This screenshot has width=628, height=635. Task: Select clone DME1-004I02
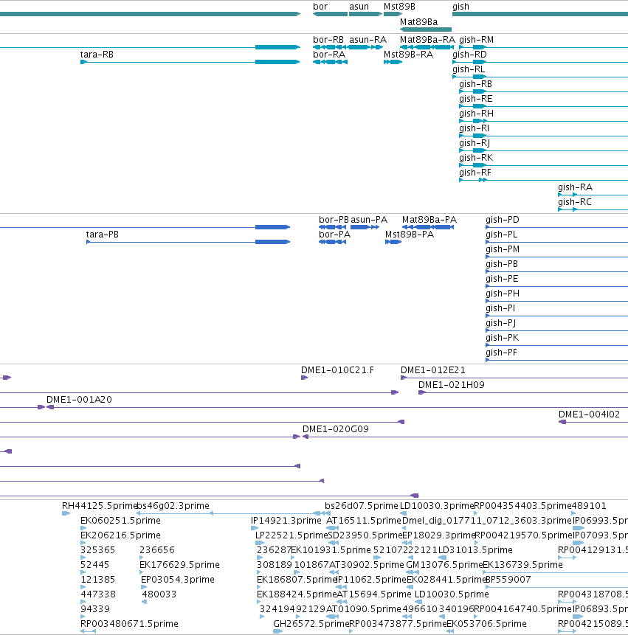[593, 422]
